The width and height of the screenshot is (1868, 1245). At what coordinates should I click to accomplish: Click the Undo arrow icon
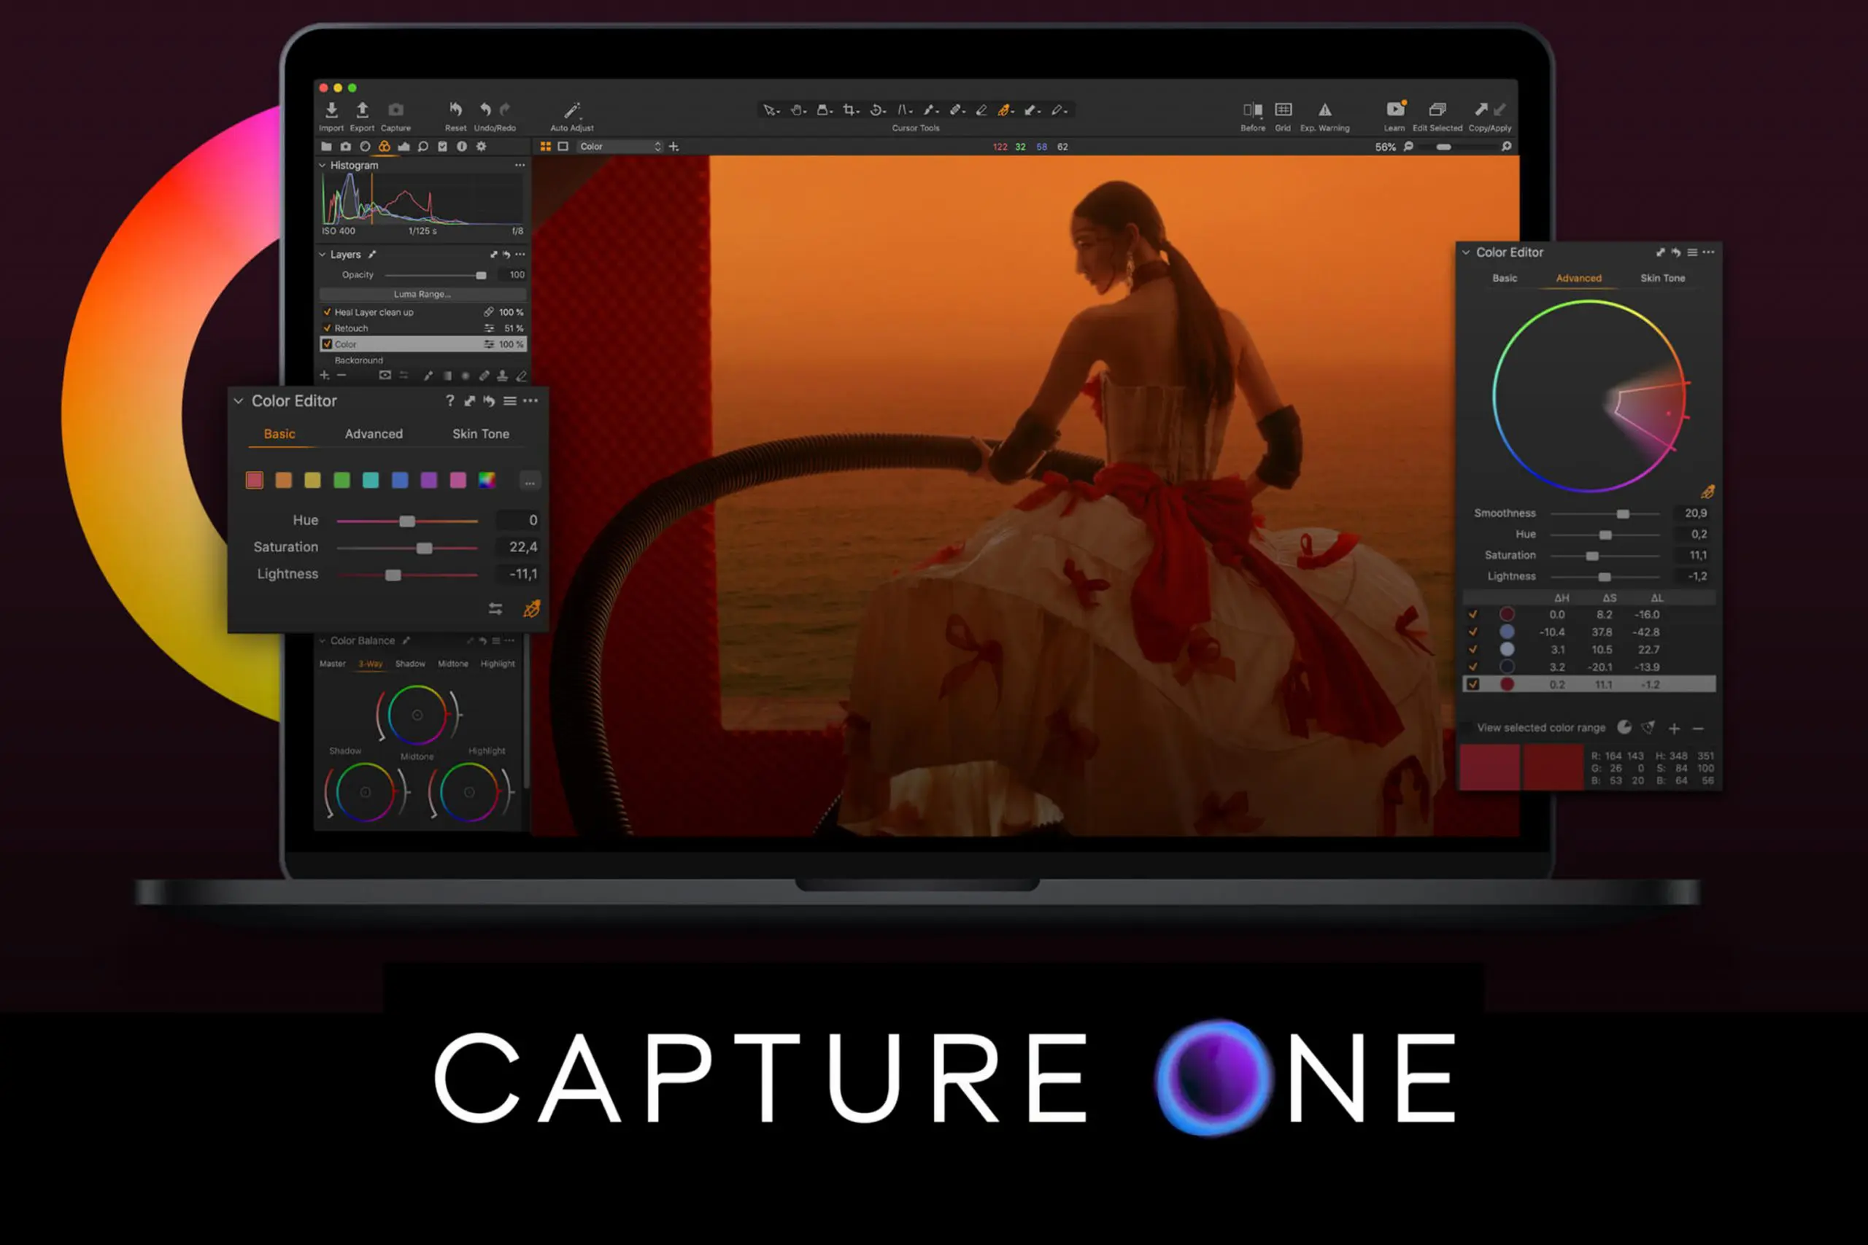(485, 109)
